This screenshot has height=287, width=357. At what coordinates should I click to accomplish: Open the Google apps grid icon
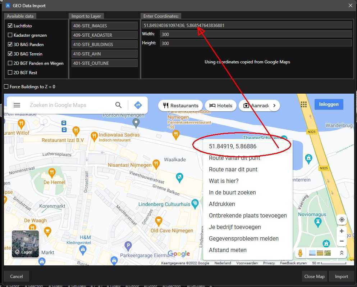coord(304,104)
